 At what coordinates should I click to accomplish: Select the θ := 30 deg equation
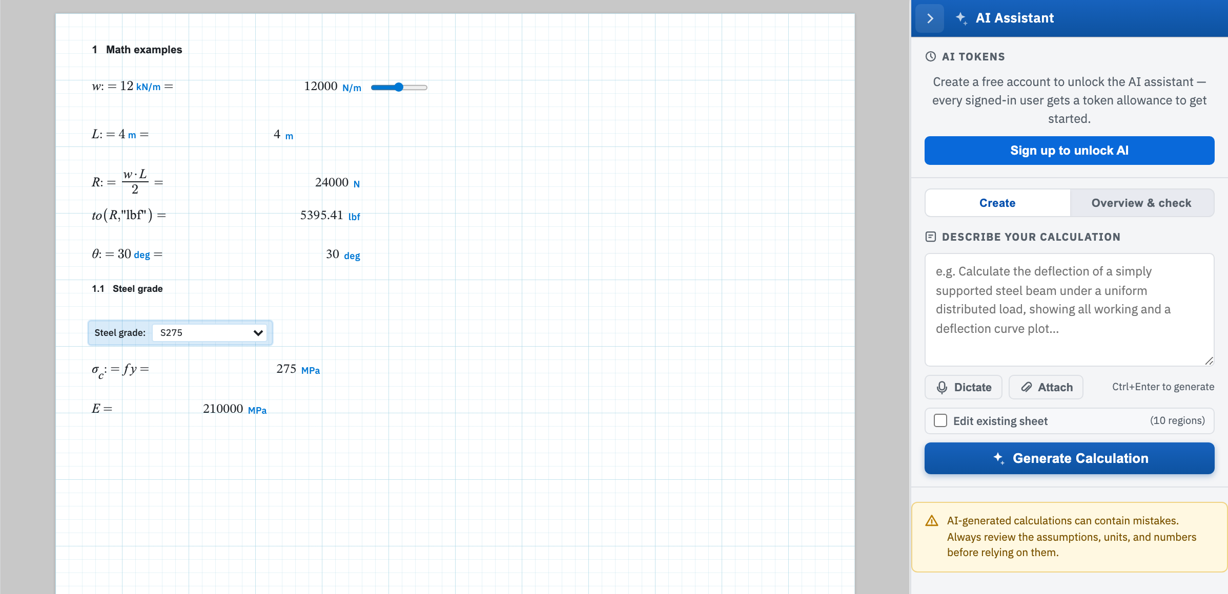click(127, 254)
